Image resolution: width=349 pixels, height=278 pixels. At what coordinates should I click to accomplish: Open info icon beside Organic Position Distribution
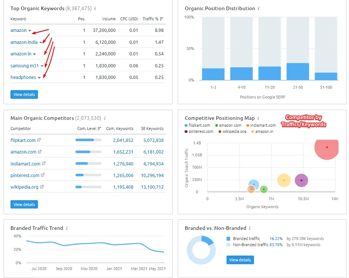click(x=259, y=8)
